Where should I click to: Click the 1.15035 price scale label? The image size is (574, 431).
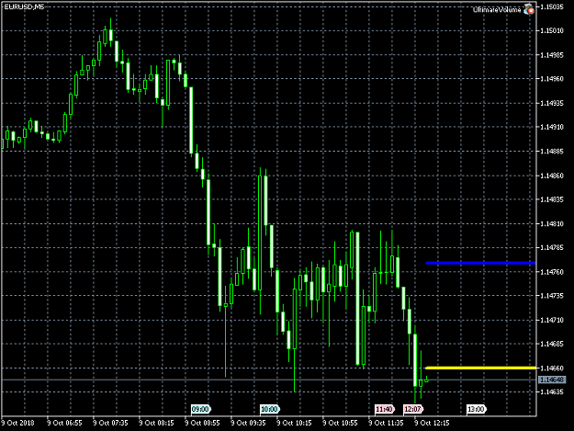click(x=552, y=6)
